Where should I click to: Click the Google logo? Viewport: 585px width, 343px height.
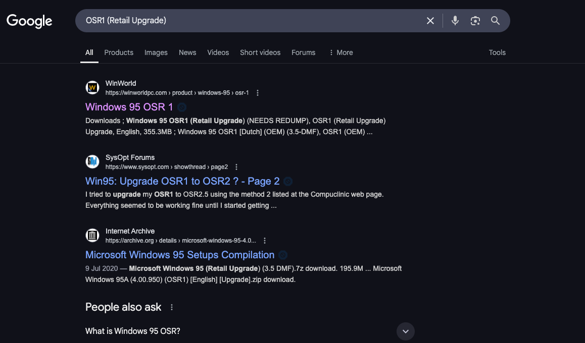click(x=29, y=21)
